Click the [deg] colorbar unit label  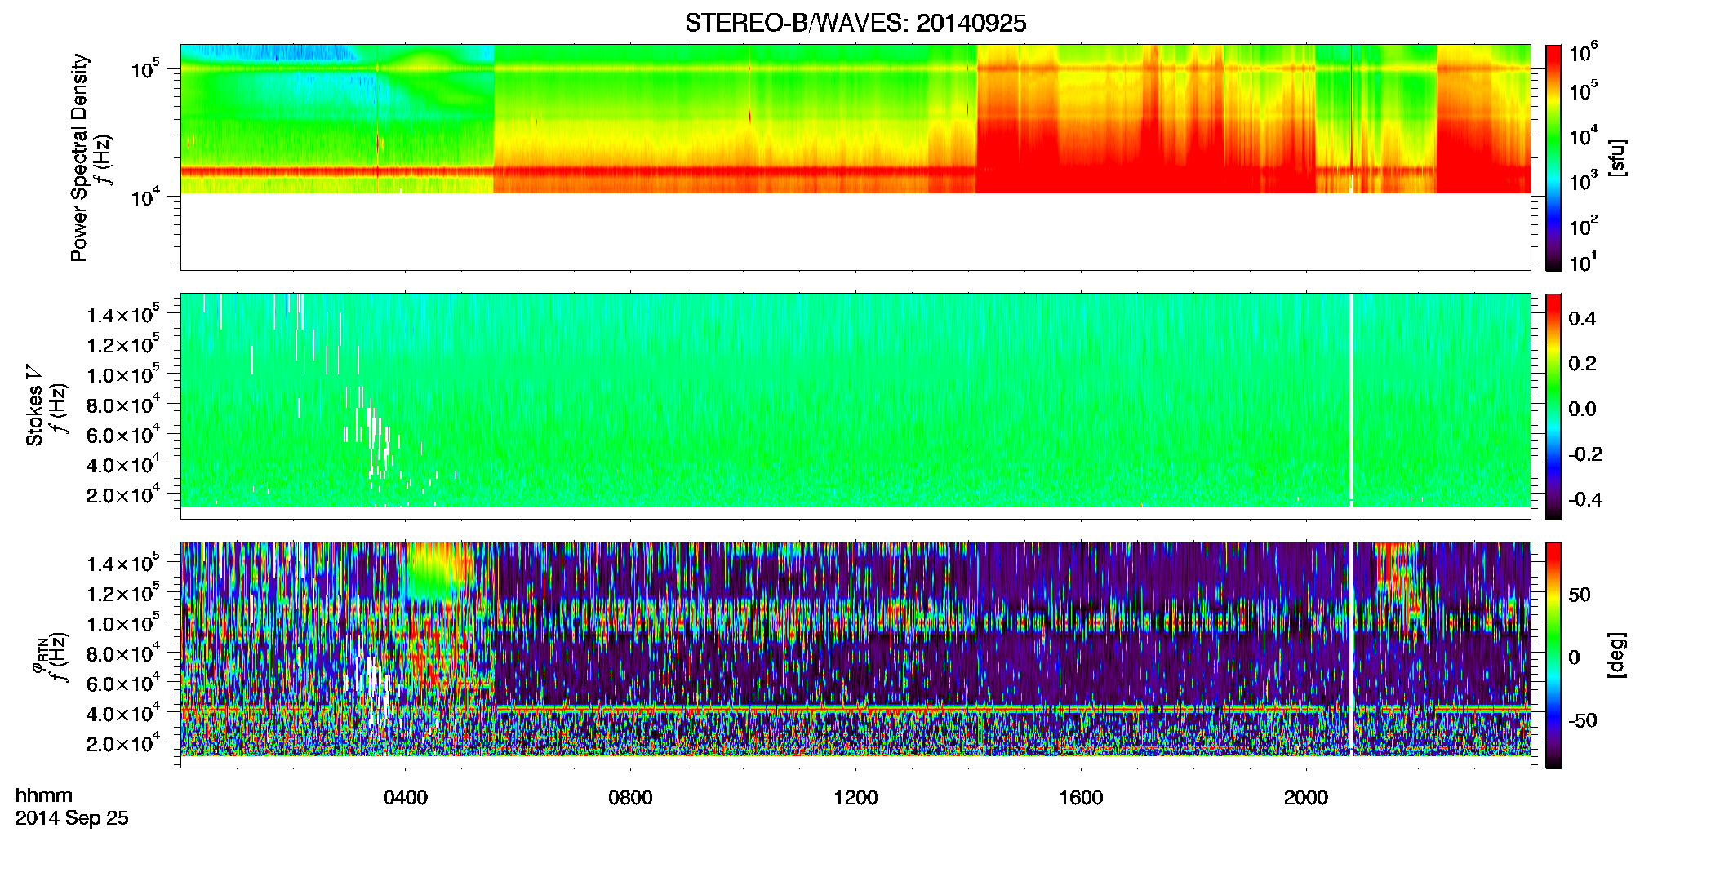point(1617,655)
